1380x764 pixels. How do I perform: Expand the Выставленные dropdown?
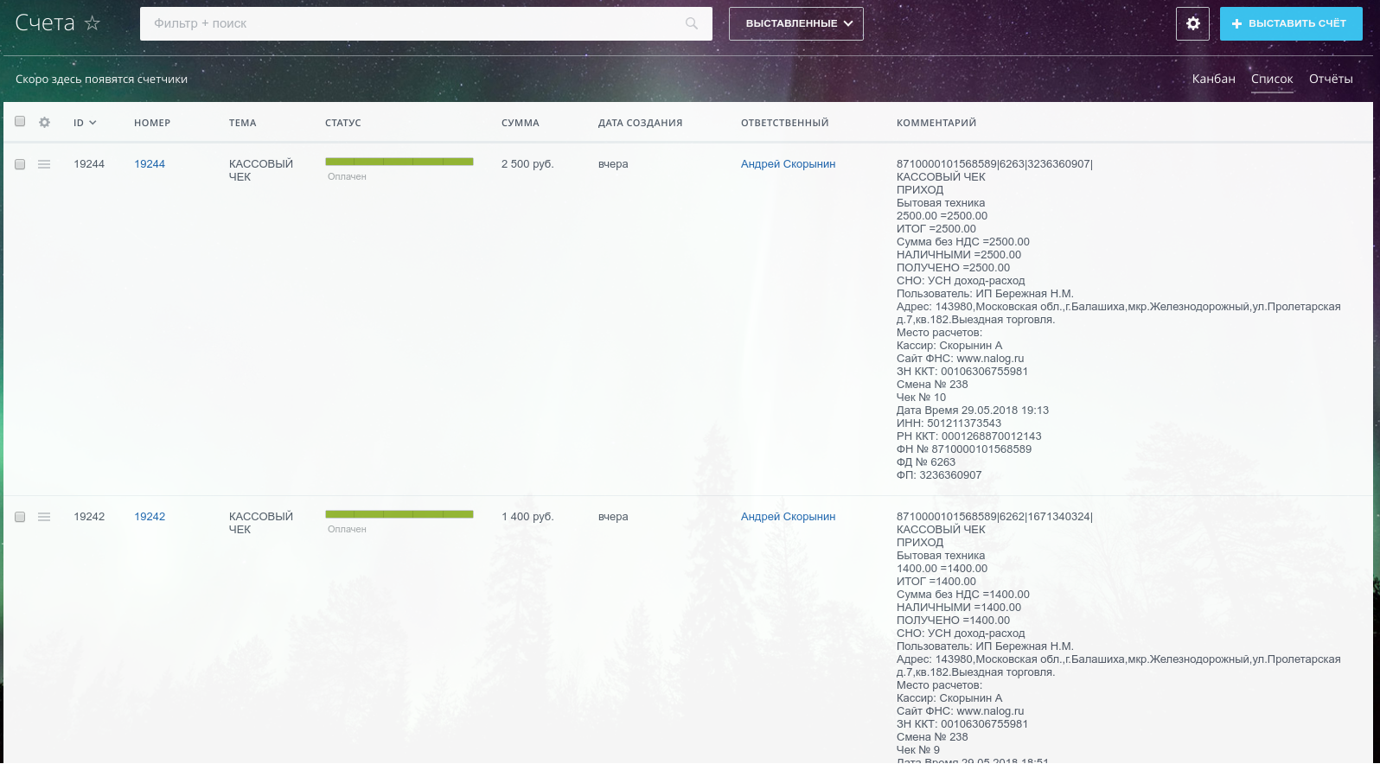(795, 23)
